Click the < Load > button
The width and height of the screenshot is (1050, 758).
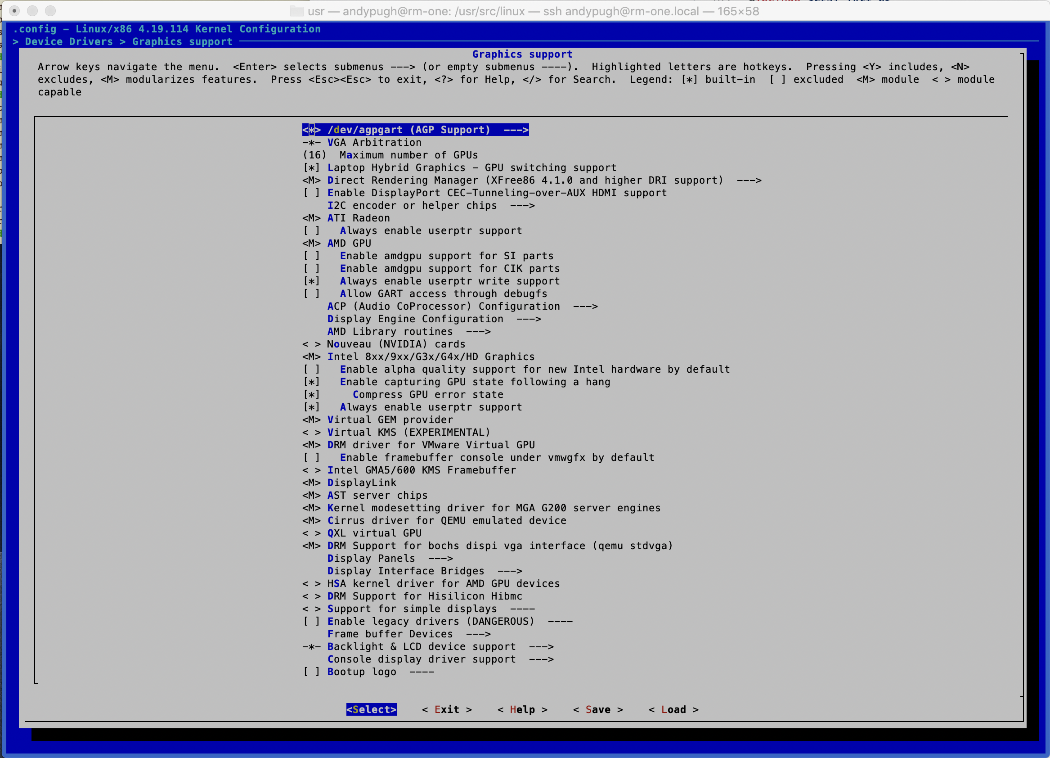coord(673,709)
